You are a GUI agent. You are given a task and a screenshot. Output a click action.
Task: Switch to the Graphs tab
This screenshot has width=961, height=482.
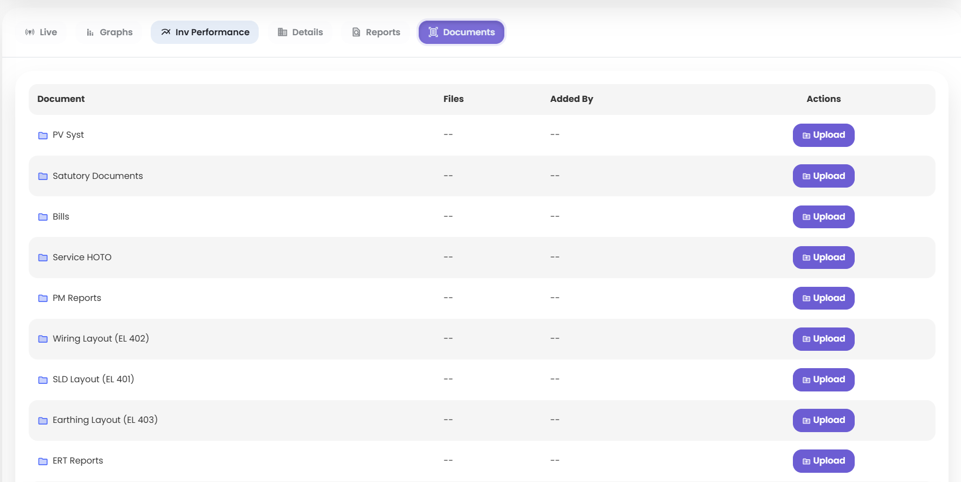click(110, 33)
